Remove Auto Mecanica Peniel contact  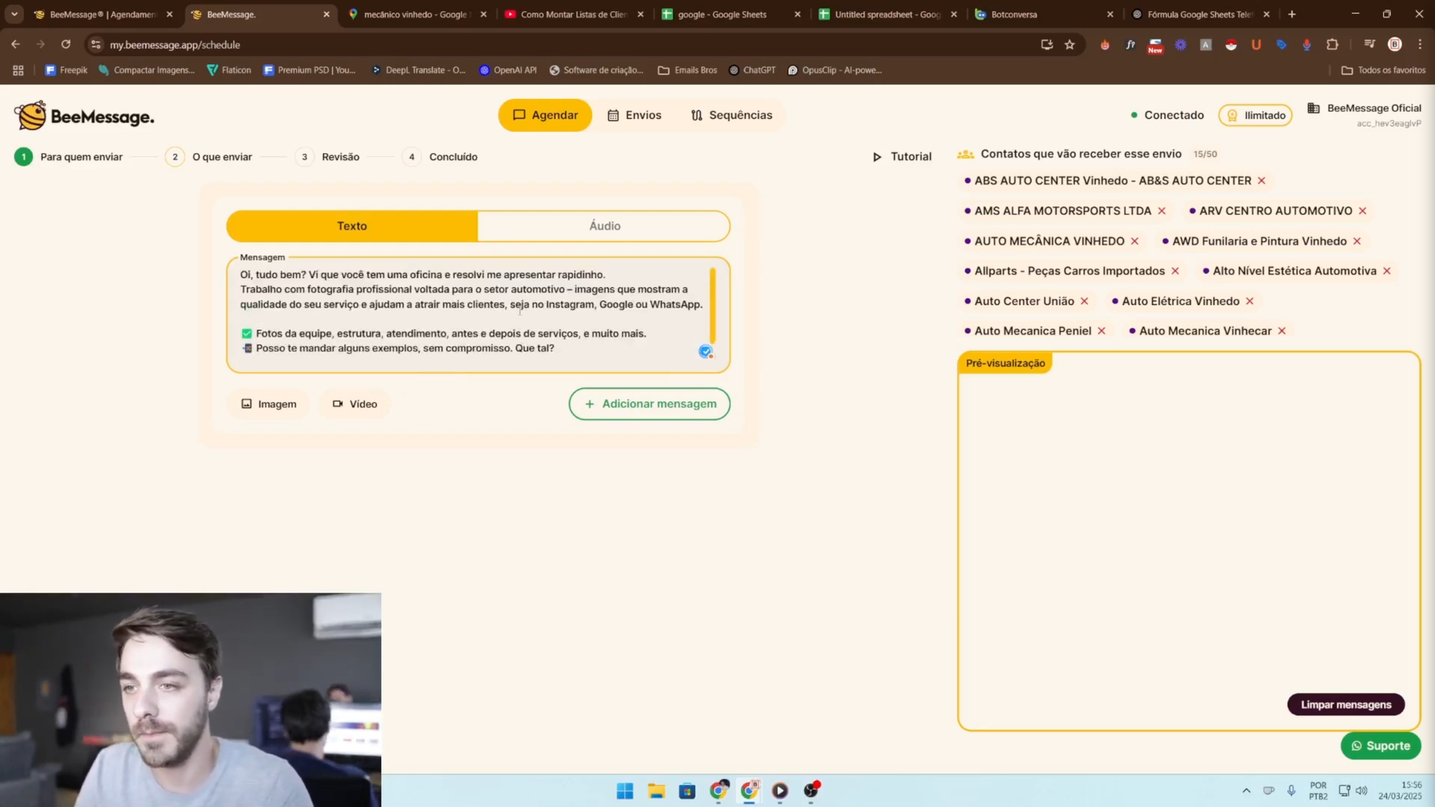pos(1101,331)
